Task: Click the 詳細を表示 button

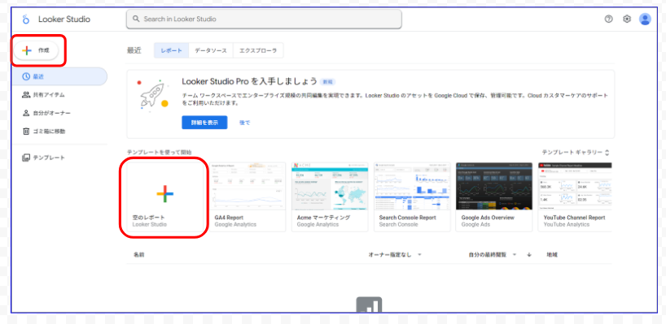Action: pyautogui.click(x=204, y=123)
